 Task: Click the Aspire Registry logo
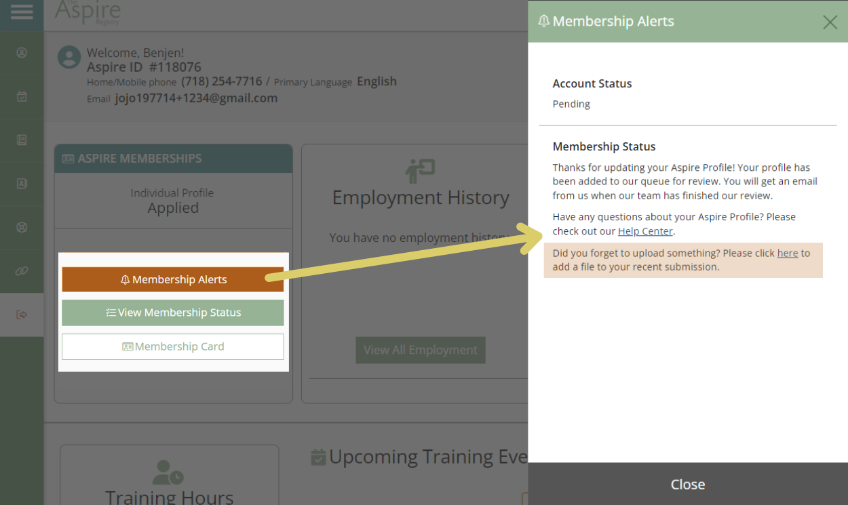click(88, 12)
